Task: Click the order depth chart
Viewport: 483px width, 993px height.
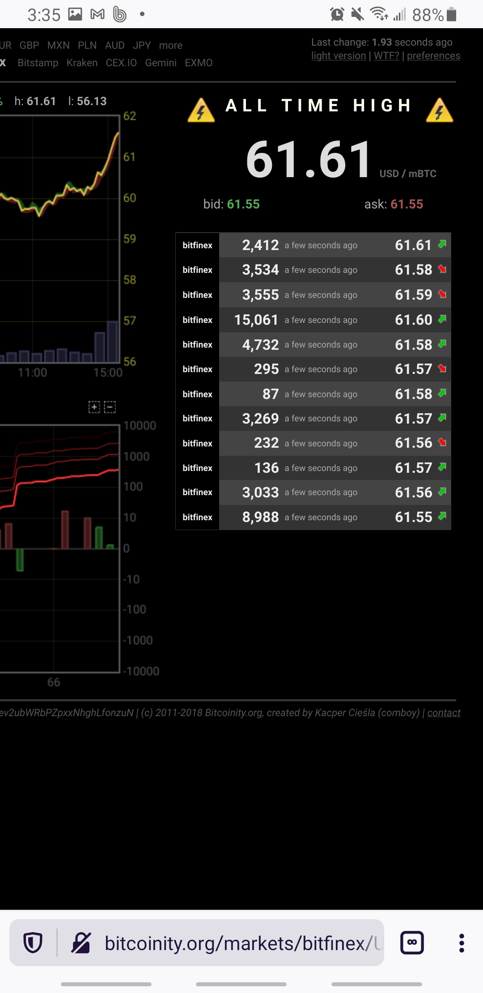Action: [60, 548]
